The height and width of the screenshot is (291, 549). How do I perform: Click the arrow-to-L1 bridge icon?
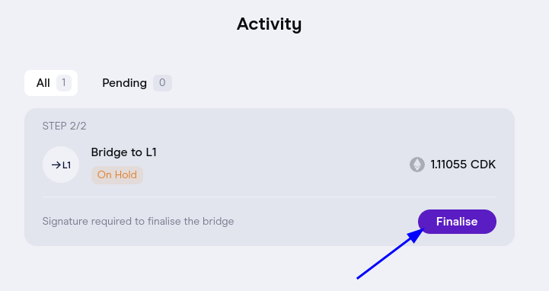tap(61, 165)
